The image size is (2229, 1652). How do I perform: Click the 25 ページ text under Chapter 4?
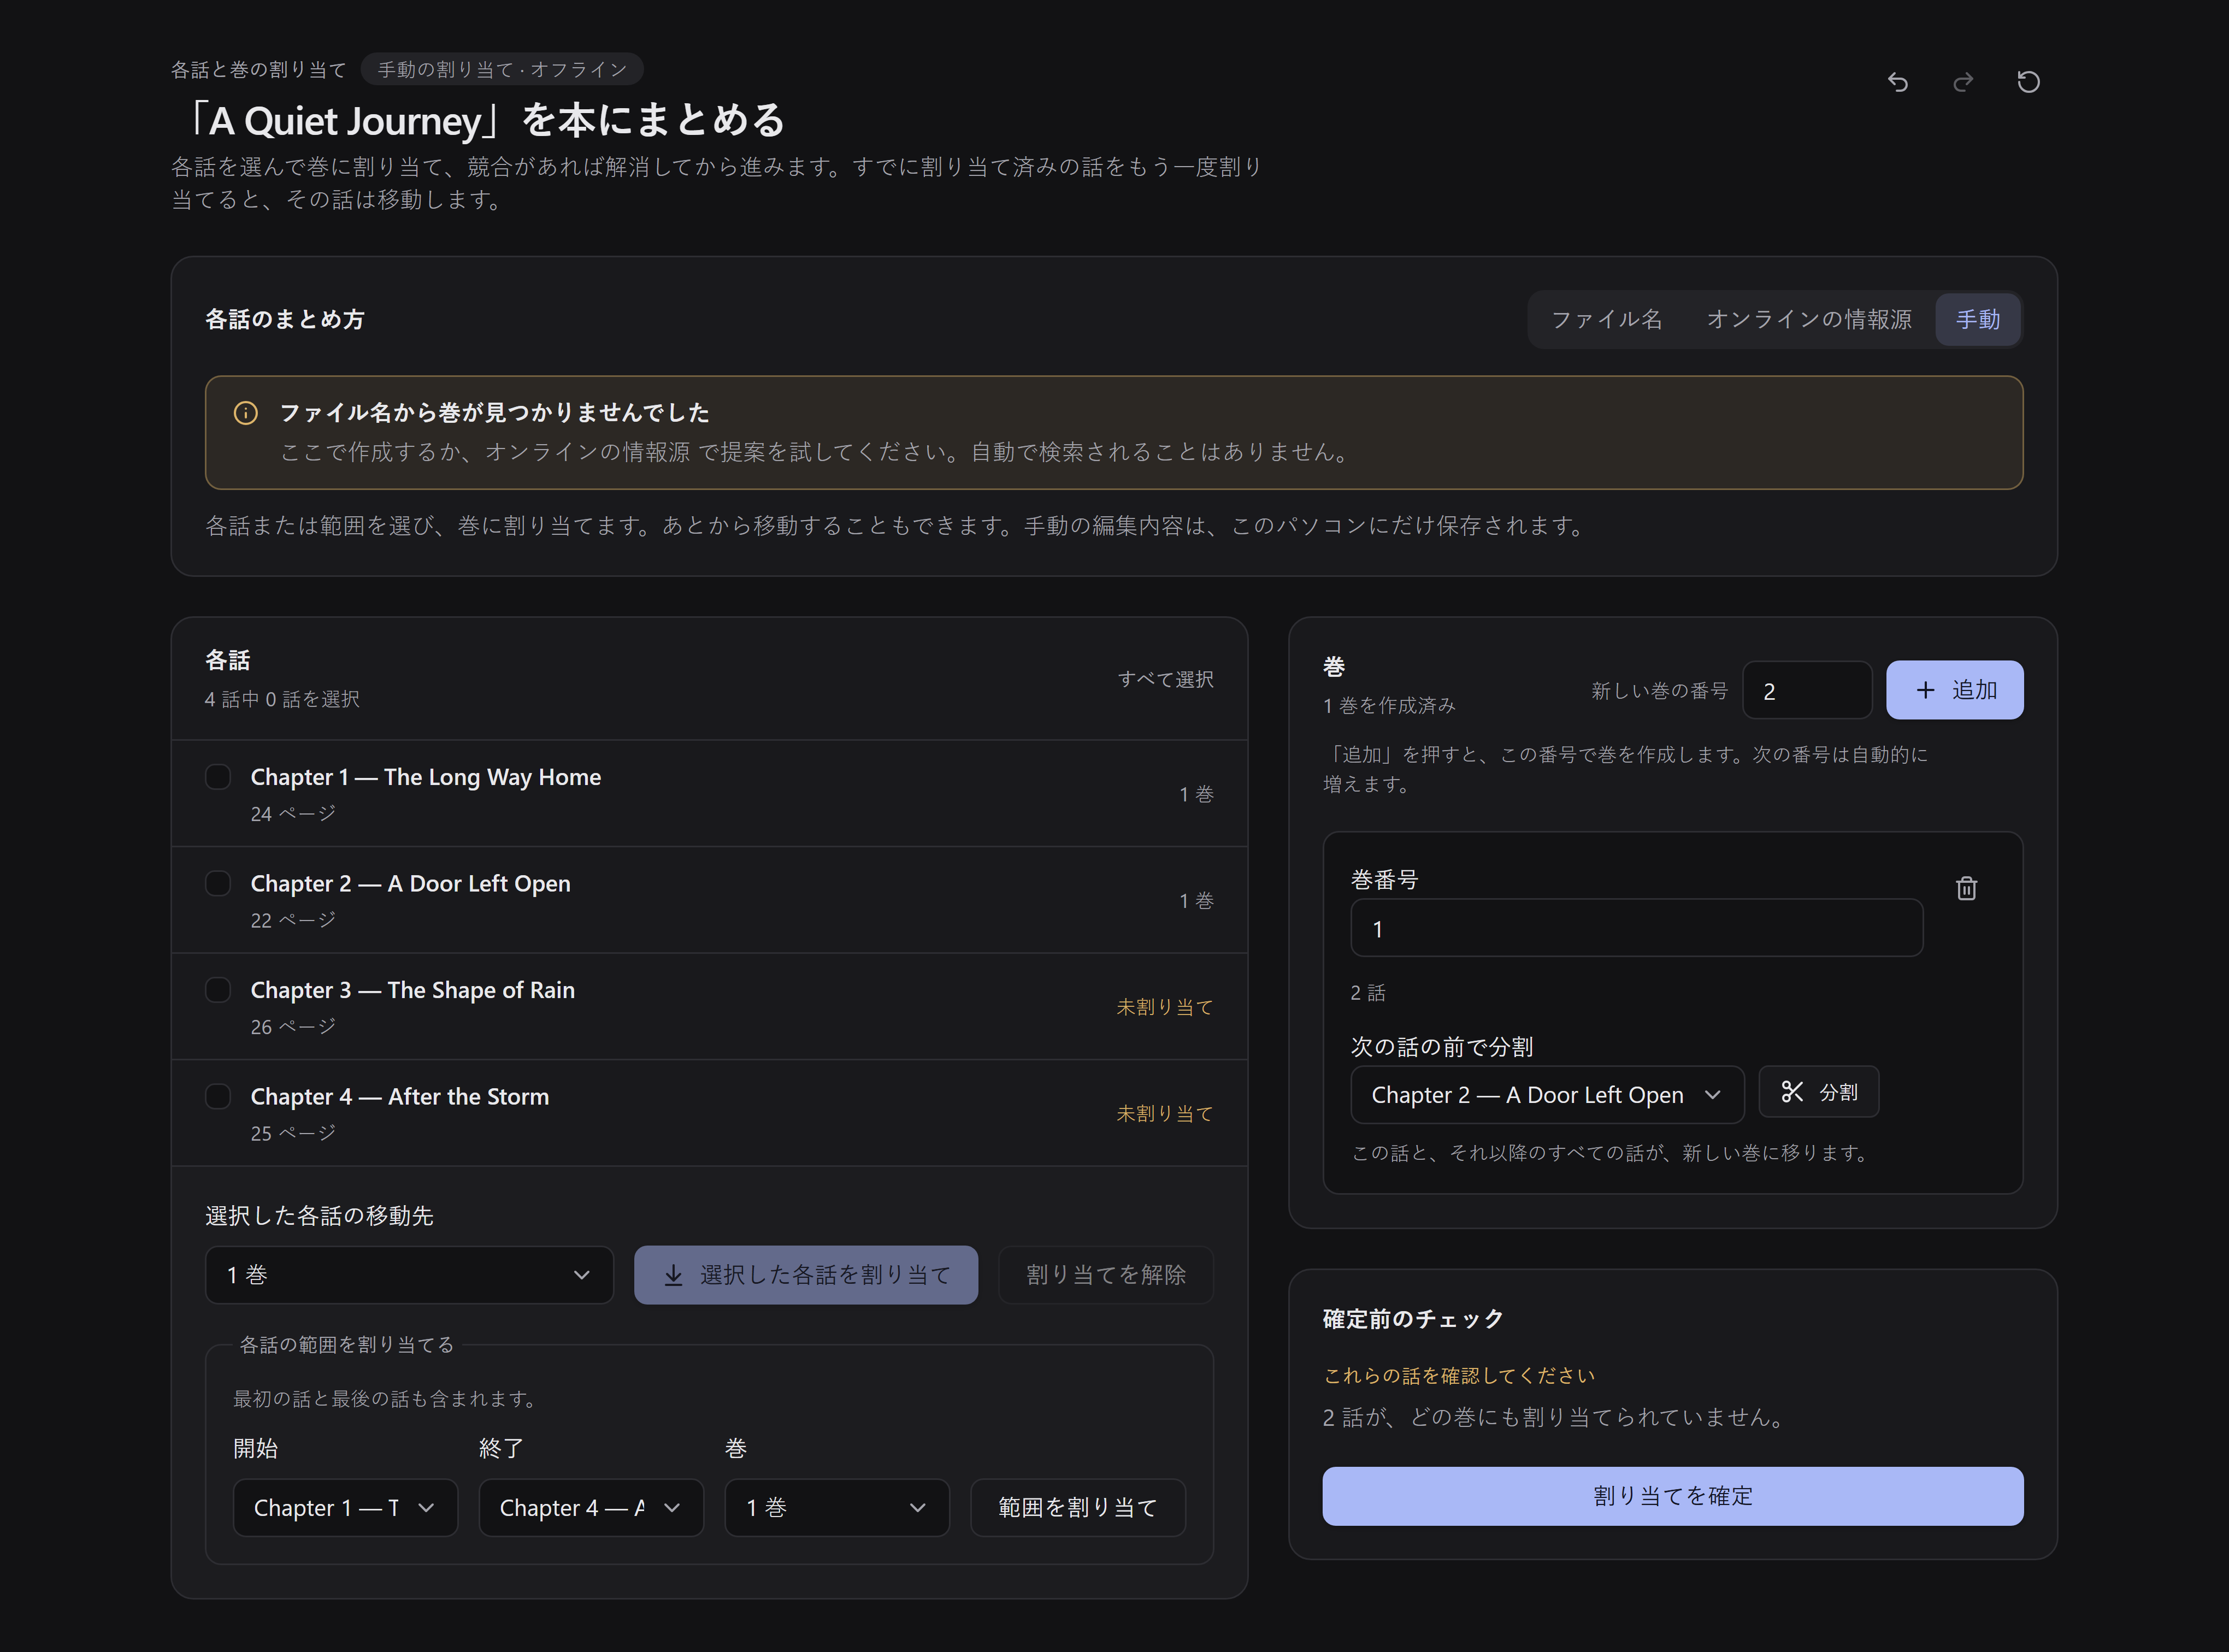293,1133
